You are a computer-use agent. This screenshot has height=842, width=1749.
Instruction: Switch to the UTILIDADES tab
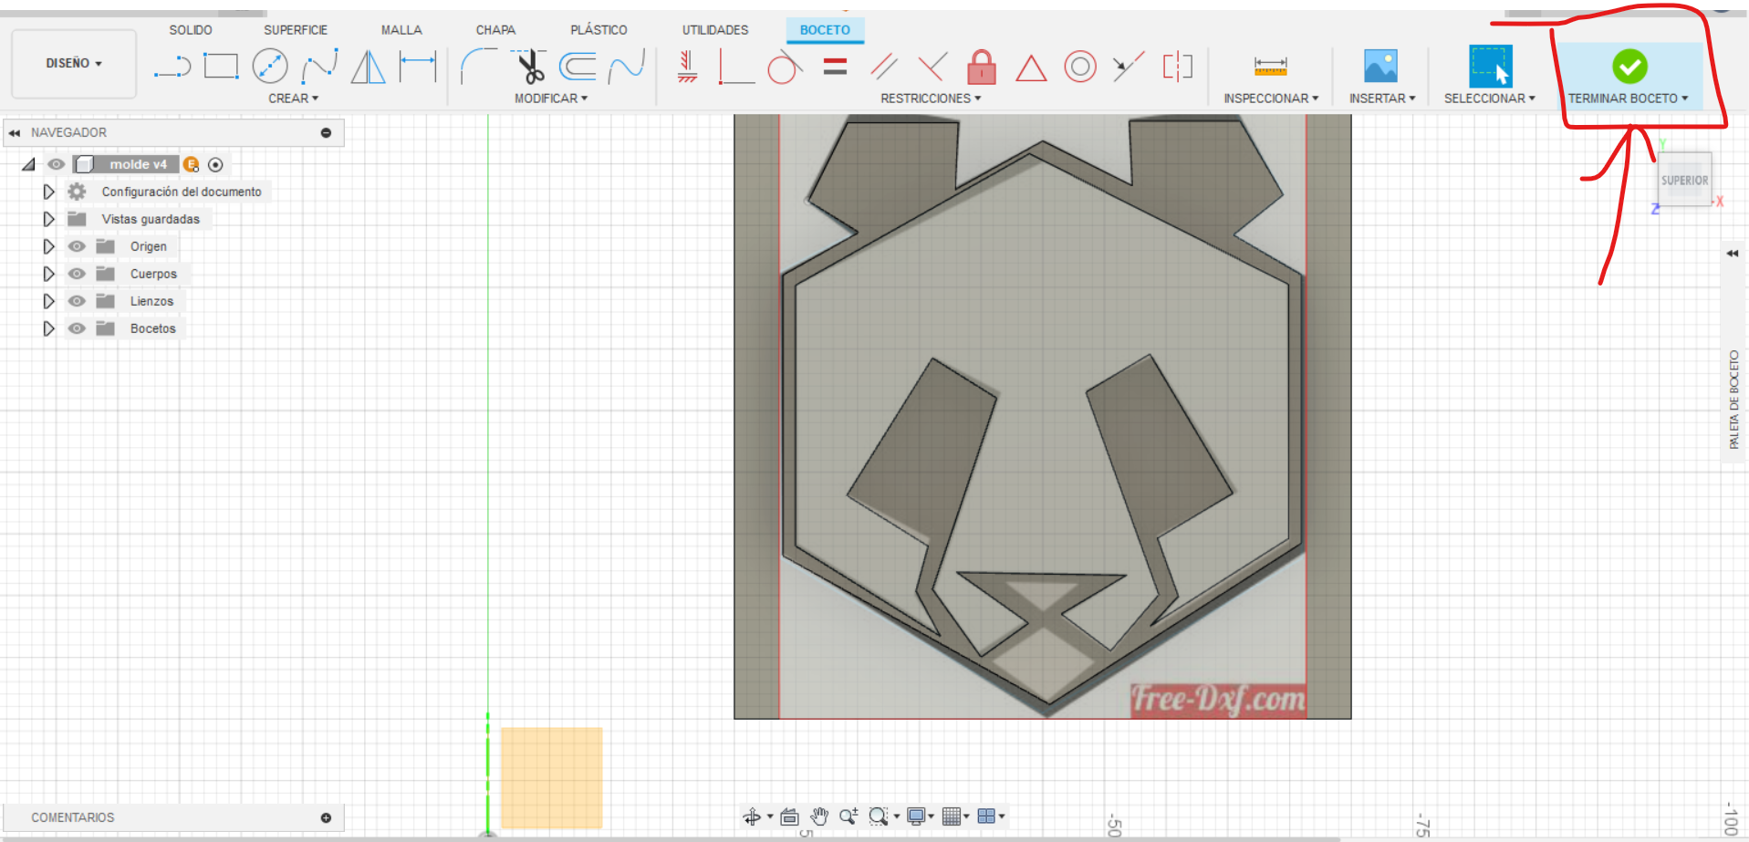tap(715, 30)
